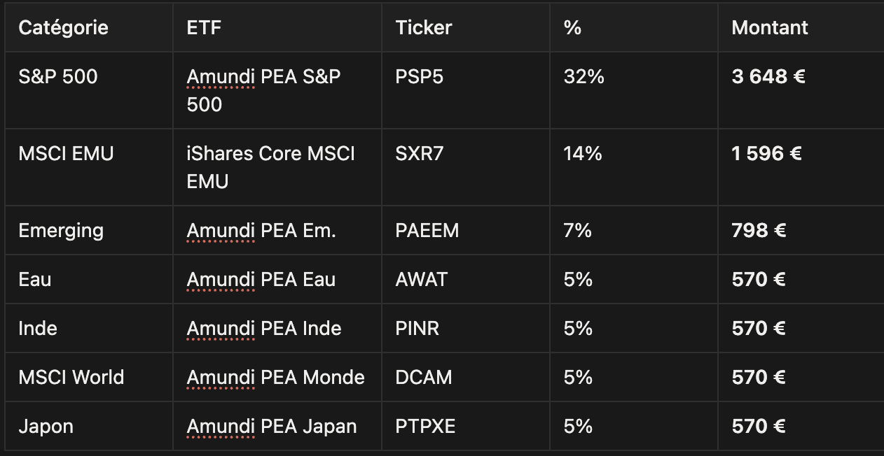The image size is (884, 456).
Task: Select the SXR7 ticker cell
Action: point(419,154)
